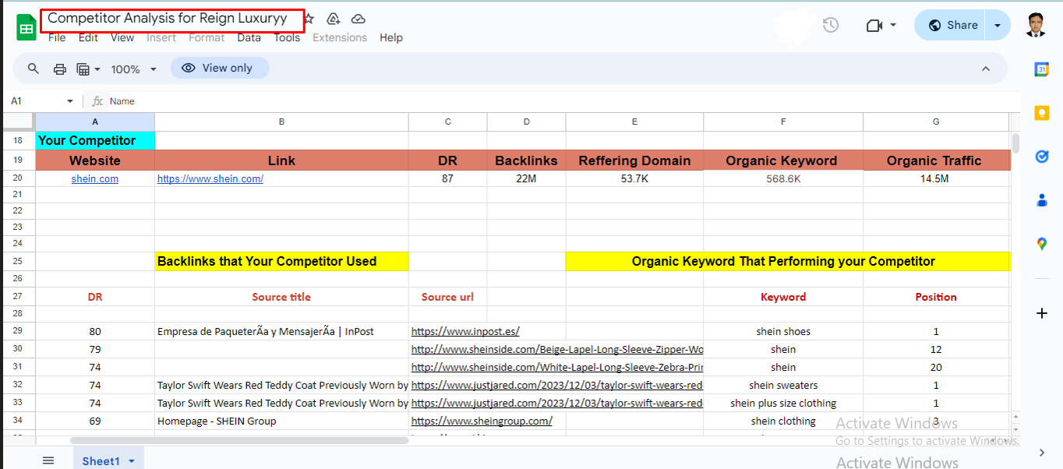Screen dimensions: 1063x469
Task: Select the Your Competitor cell
Action: 95,140
